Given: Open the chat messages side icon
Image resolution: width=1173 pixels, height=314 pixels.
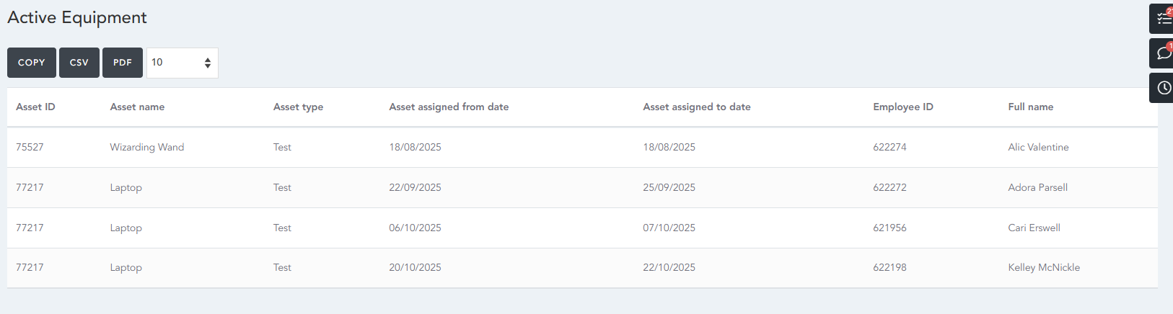Looking at the screenshot, I should tap(1163, 53).
